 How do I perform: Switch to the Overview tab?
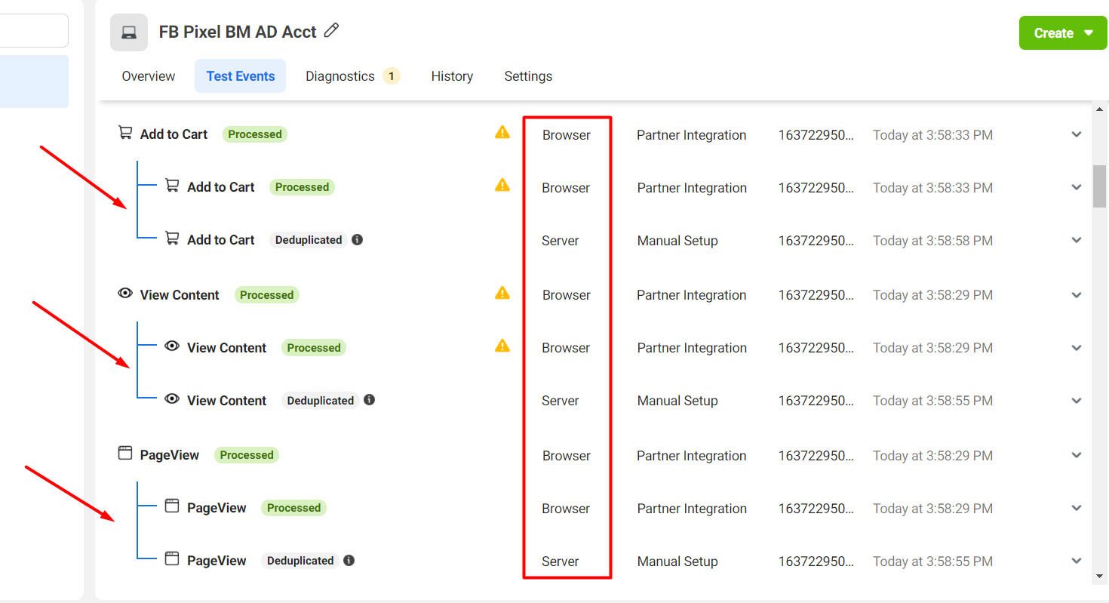[x=148, y=76]
